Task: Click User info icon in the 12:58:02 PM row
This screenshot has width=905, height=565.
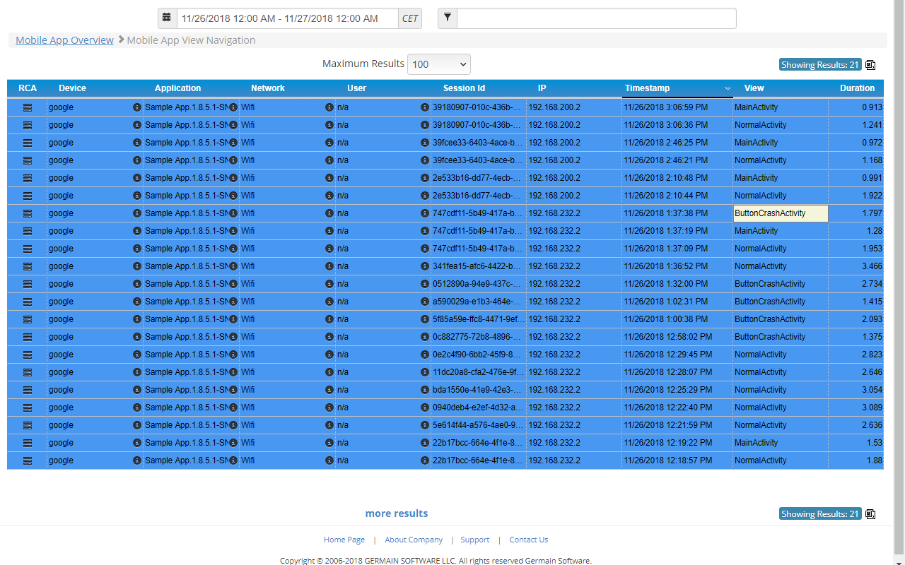Action: coord(425,337)
